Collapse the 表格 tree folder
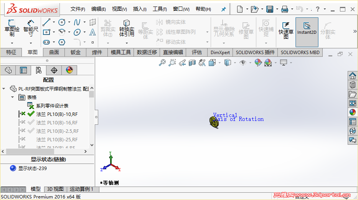Viewport: 358px width, 200px height. pos(13,97)
